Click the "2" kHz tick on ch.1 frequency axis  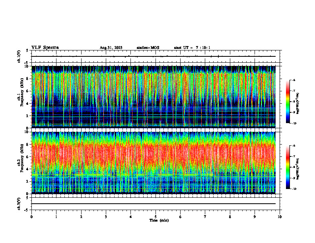pos(28,116)
